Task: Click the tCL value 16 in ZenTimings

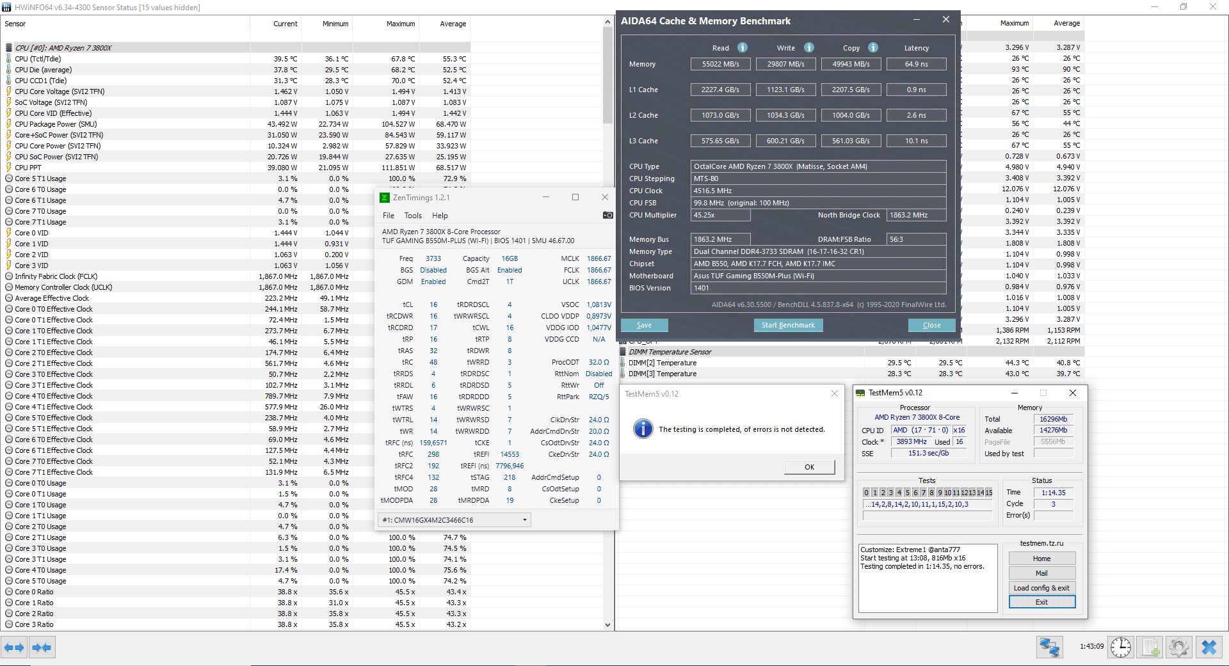Action: click(433, 305)
